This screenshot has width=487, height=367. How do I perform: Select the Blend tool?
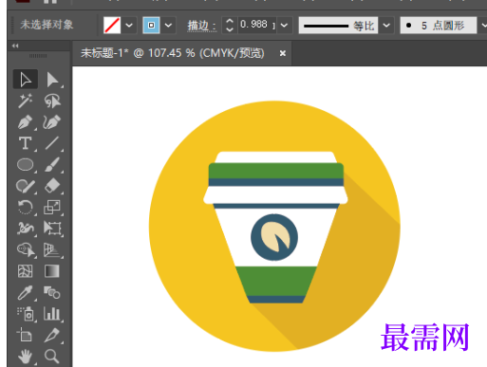click(52, 293)
